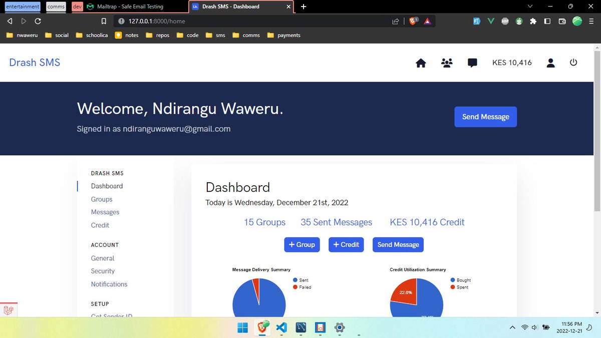Viewport: 601px width, 338px height.
Task: Click Send Message button under dashboard stats
Action: click(398, 244)
